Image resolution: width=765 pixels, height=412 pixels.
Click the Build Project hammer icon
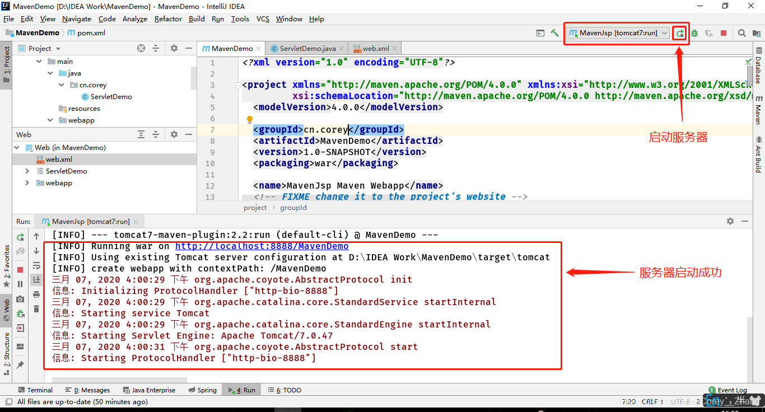(x=554, y=33)
